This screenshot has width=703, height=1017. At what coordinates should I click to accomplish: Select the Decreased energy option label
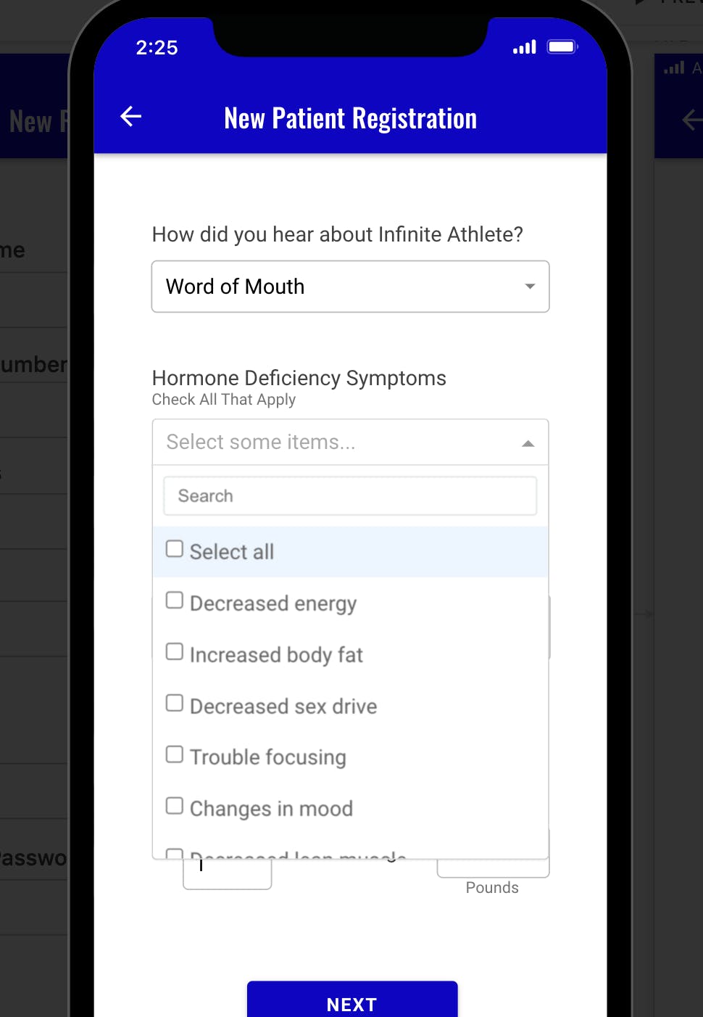tap(273, 604)
